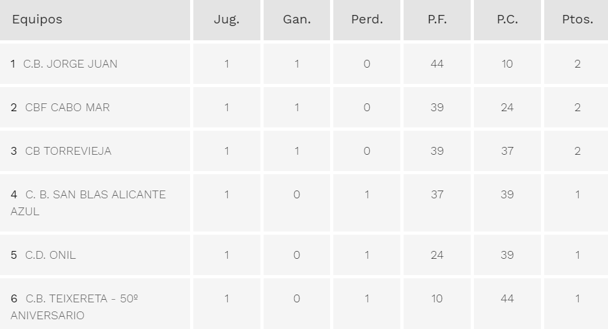Click the Perd. column header
Screen dimensions: 608x329
[x=367, y=20]
